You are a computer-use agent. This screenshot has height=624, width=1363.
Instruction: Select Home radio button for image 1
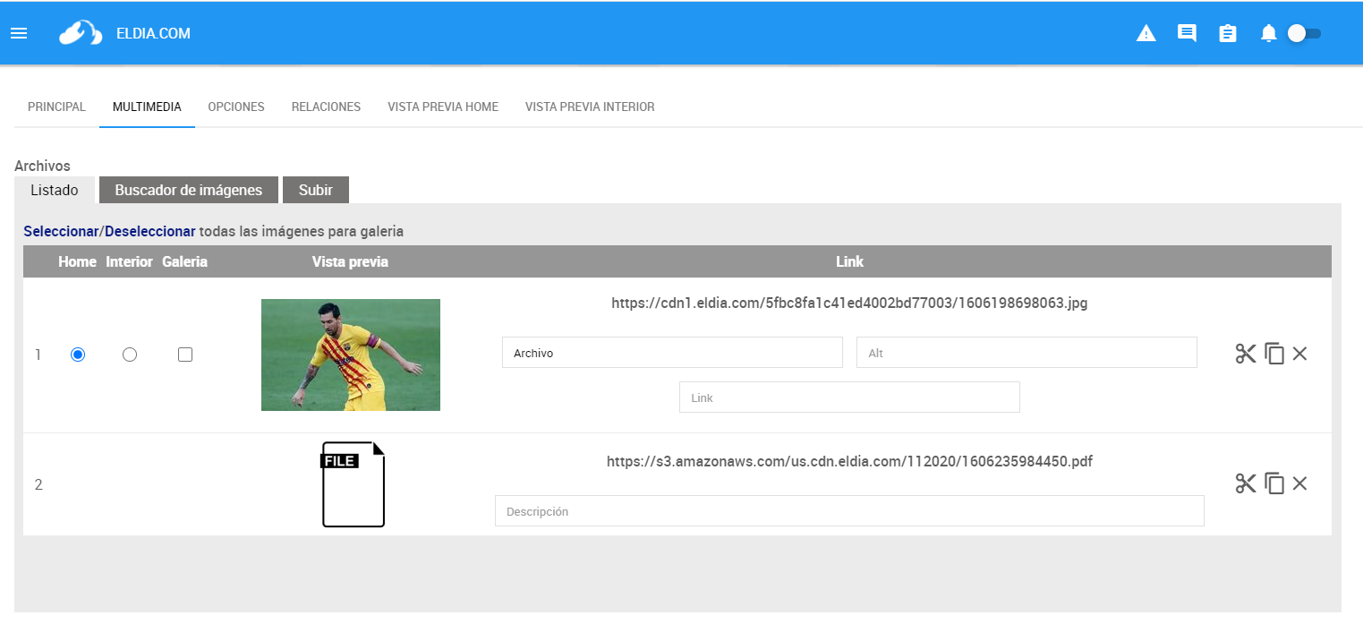click(x=78, y=355)
